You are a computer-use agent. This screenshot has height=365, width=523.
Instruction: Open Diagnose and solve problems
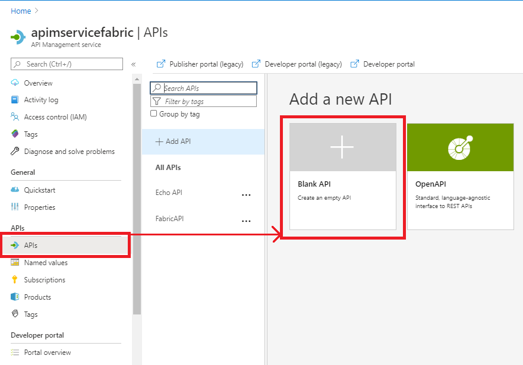[70, 152]
